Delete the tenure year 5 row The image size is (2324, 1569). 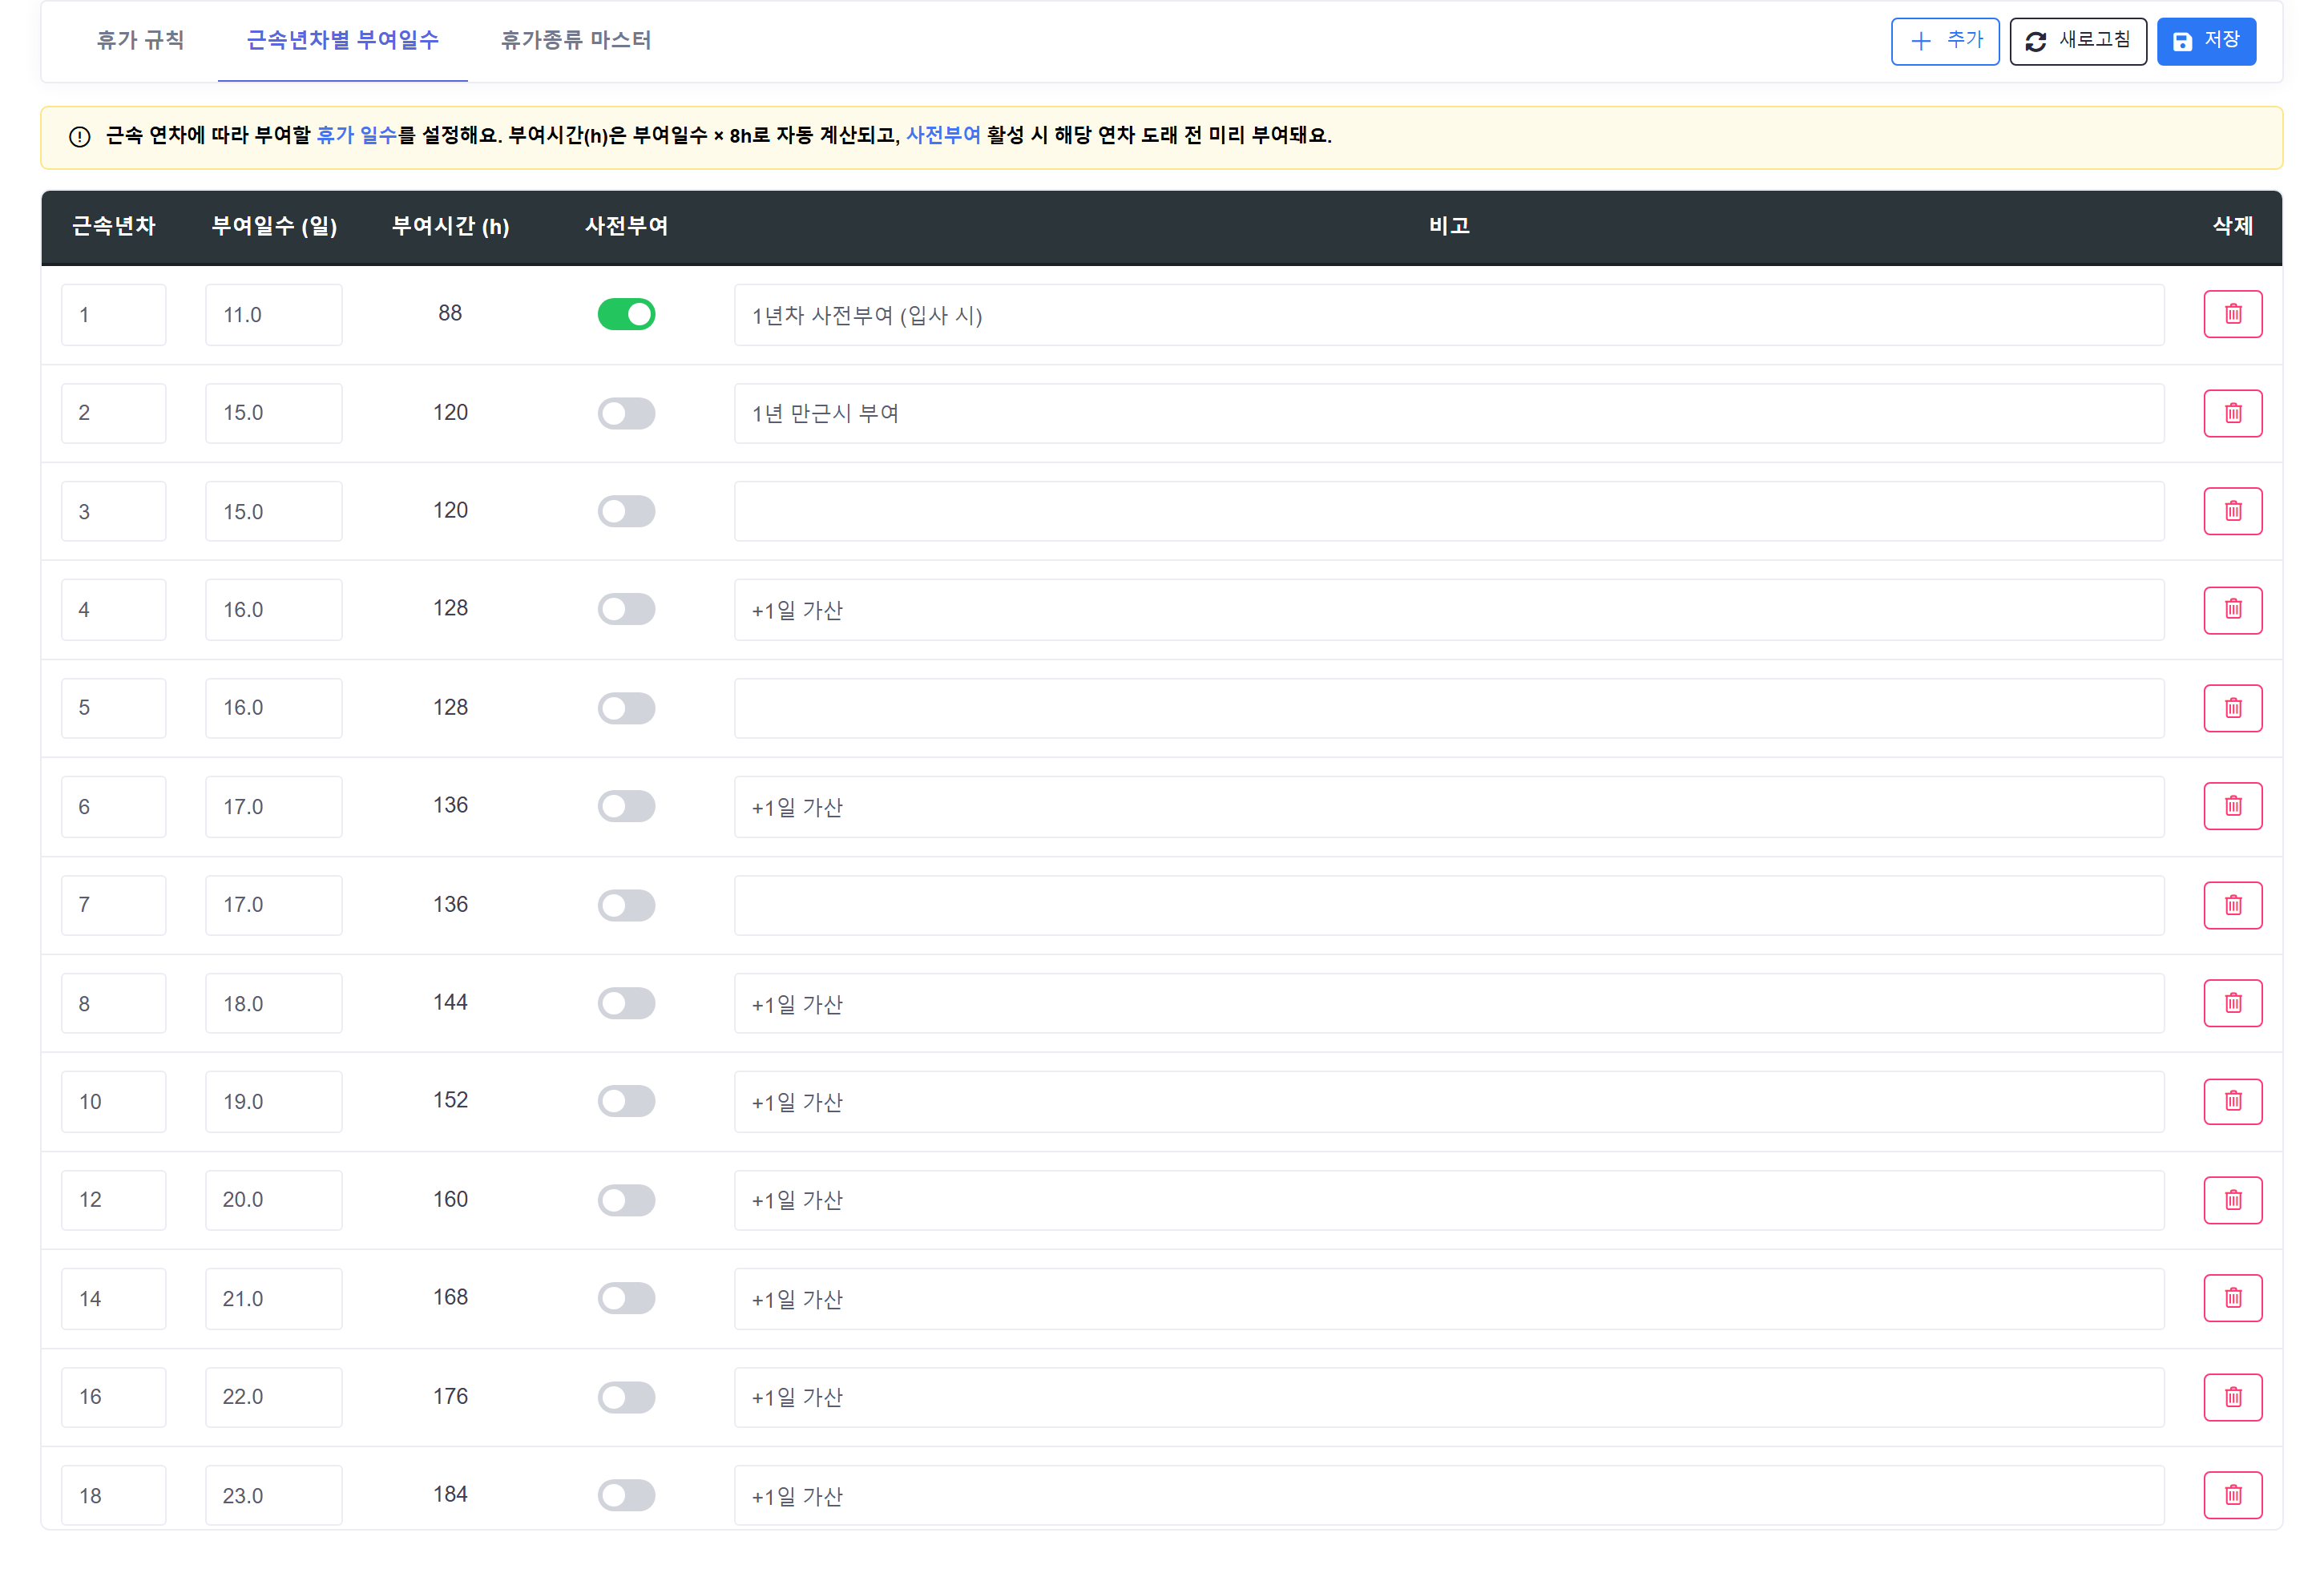[2232, 708]
